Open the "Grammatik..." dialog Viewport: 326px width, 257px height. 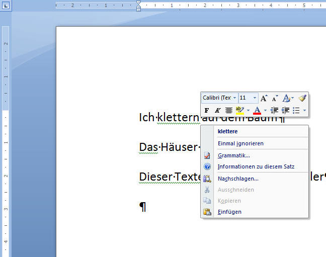[x=233, y=155]
